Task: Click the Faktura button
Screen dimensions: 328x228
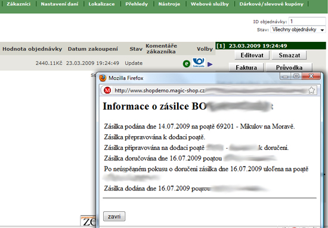Action: coord(246,67)
